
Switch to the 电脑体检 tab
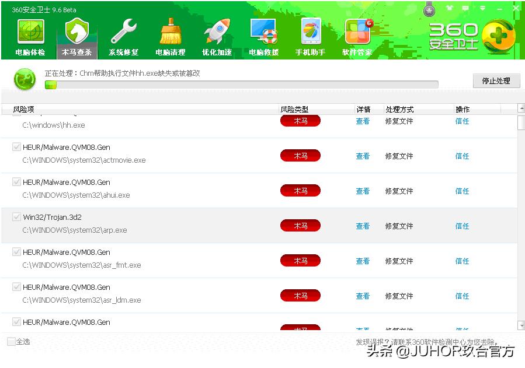pyautogui.click(x=30, y=35)
